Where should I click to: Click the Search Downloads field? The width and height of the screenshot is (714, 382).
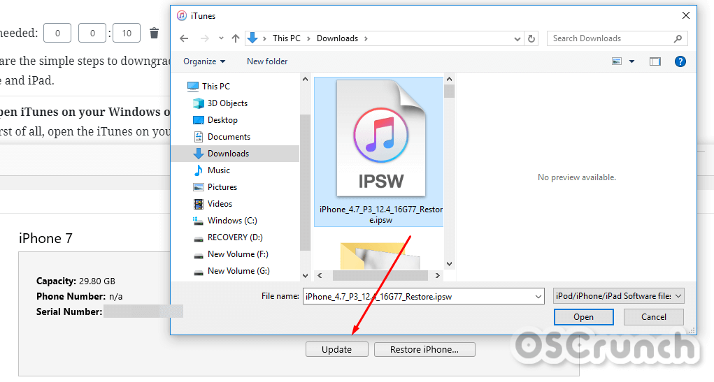pos(608,38)
